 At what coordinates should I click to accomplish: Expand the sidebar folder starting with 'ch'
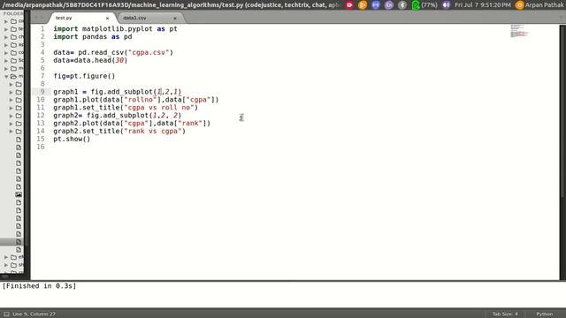pyautogui.click(x=6, y=37)
